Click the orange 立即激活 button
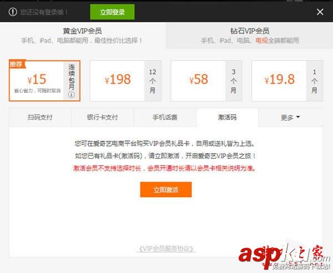Image resolution: width=333 pixels, height=273 pixels. point(166,190)
